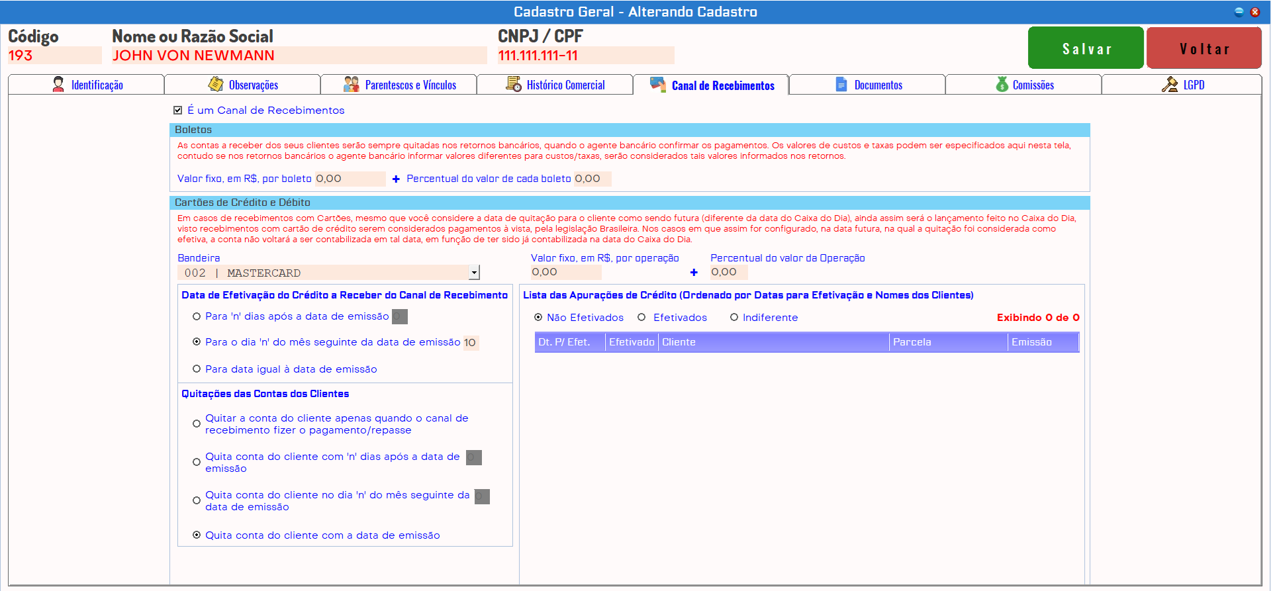This screenshot has height=591, width=1271.
Task: Choose the 'Indiferente' filter option
Action: pos(733,318)
